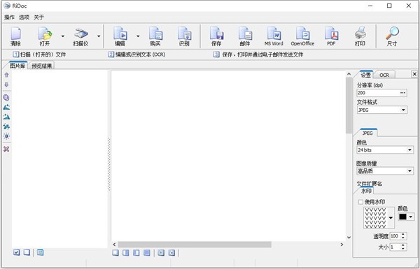420x269 pixels.
Task: Click the preview vertical scrollbar thumb
Action: point(349,106)
